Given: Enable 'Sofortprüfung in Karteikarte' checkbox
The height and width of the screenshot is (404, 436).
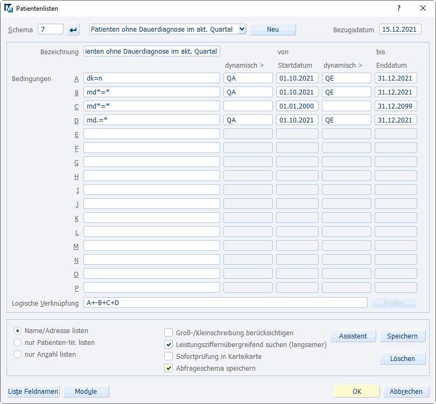Looking at the screenshot, I should (168, 356).
